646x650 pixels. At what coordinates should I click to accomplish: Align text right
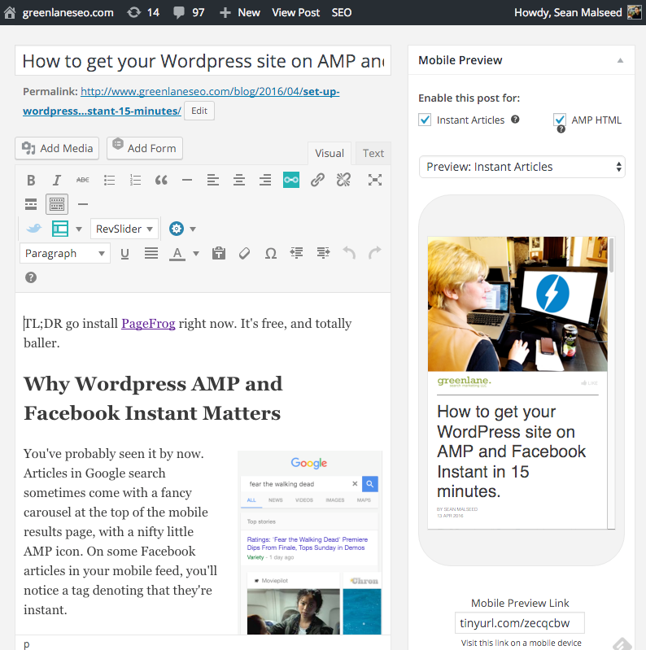click(265, 181)
